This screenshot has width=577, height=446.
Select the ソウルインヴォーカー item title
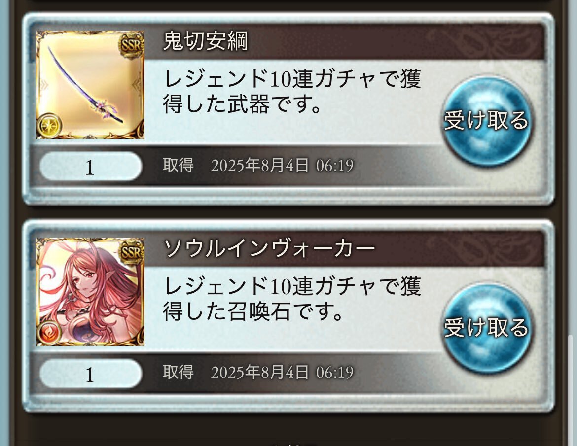click(269, 248)
